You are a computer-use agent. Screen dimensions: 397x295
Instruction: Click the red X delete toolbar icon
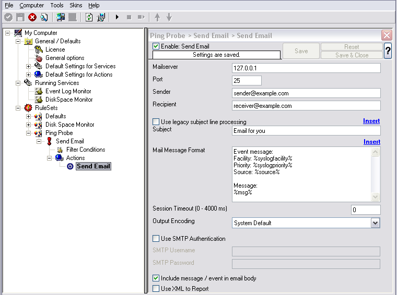pyautogui.click(x=32, y=17)
